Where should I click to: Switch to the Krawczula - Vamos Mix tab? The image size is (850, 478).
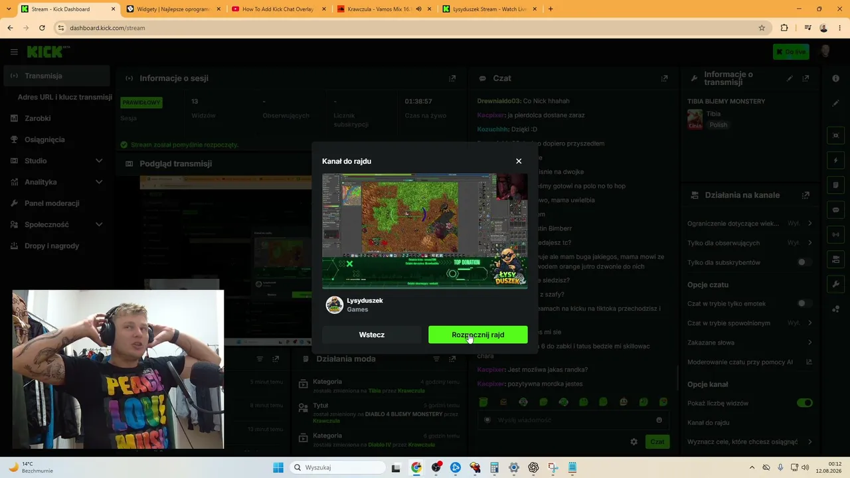click(384, 9)
